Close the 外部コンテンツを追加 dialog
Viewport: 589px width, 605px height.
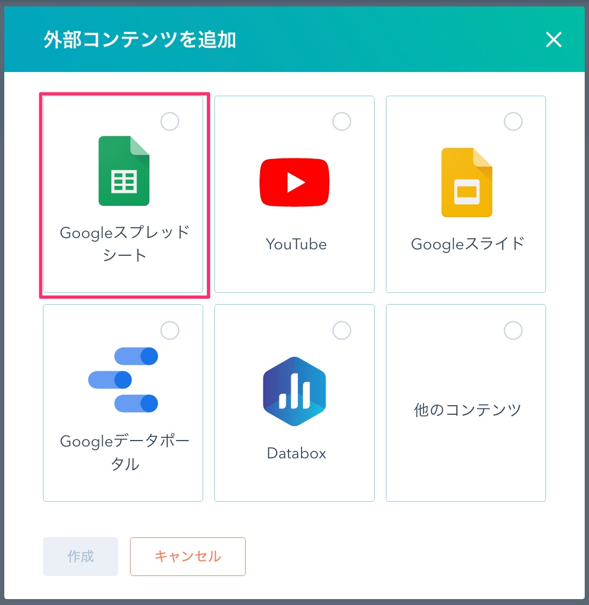(x=554, y=39)
